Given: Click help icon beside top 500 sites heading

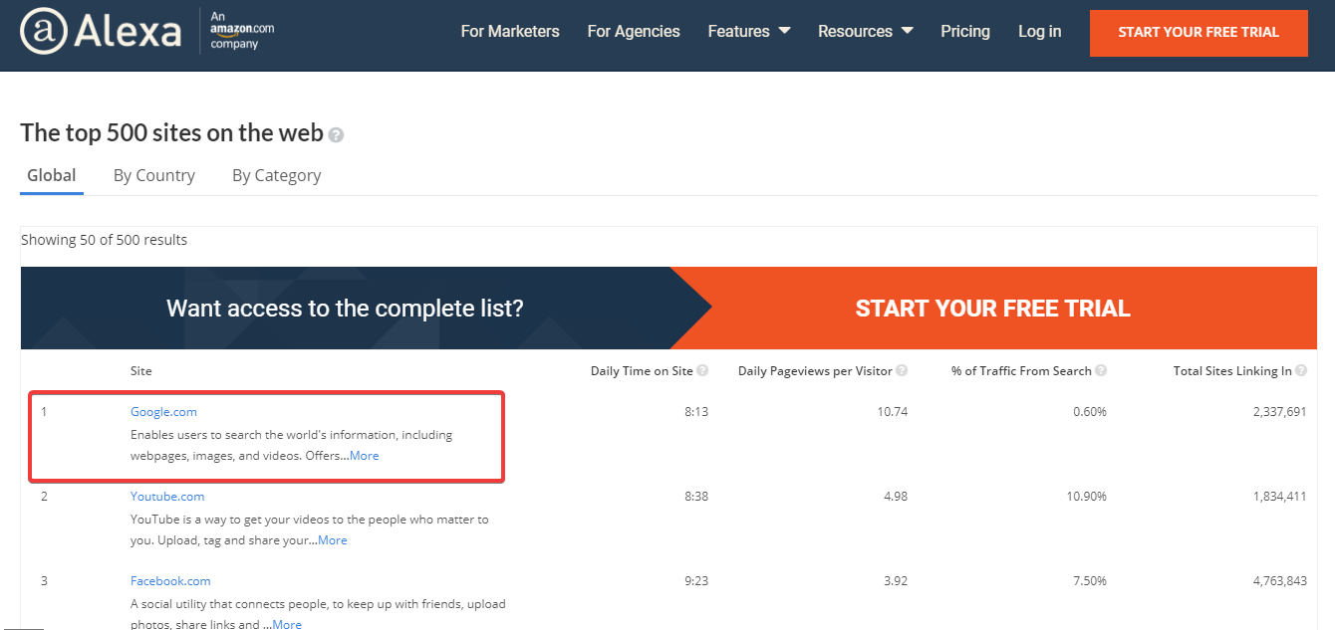Looking at the screenshot, I should pyautogui.click(x=336, y=134).
